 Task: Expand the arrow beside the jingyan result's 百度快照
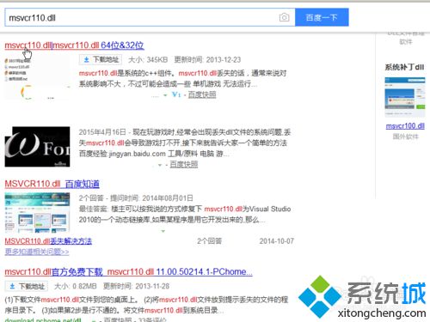(160, 165)
